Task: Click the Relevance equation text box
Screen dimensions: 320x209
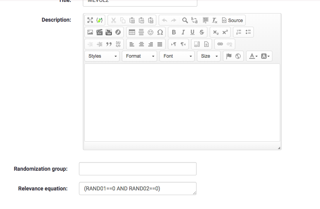Action: (x=137, y=188)
